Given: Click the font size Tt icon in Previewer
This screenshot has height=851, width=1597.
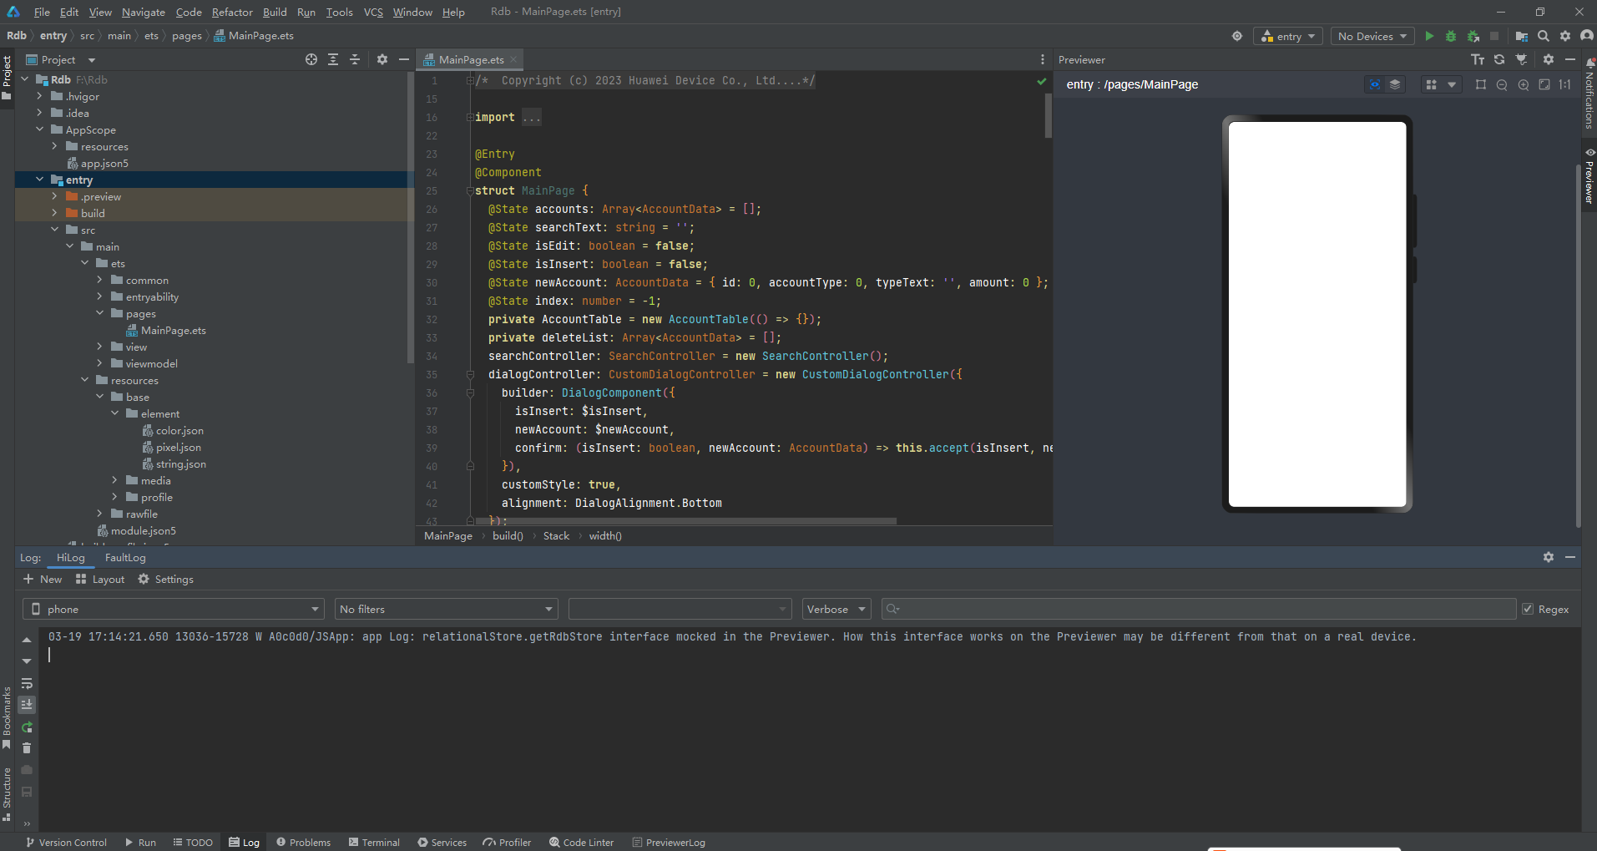Looking at the screenshot, I should coord(1478,59).
